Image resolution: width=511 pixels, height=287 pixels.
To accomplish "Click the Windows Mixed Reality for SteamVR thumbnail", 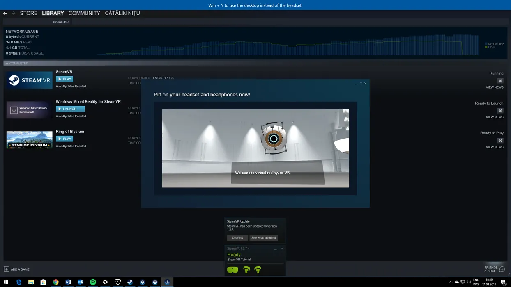I will tap(30, 110).
